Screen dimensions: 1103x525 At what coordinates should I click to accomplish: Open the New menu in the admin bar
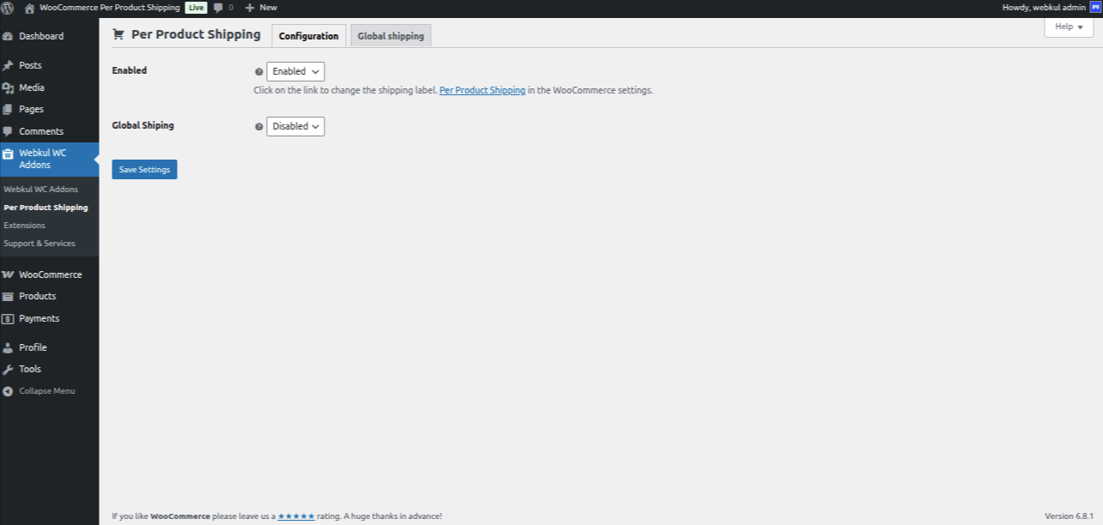(x=260, y=7)
